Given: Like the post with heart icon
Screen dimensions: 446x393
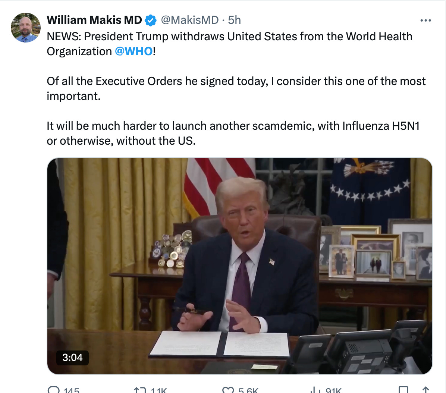Looking at the screenshot, I should coord(228,390).
